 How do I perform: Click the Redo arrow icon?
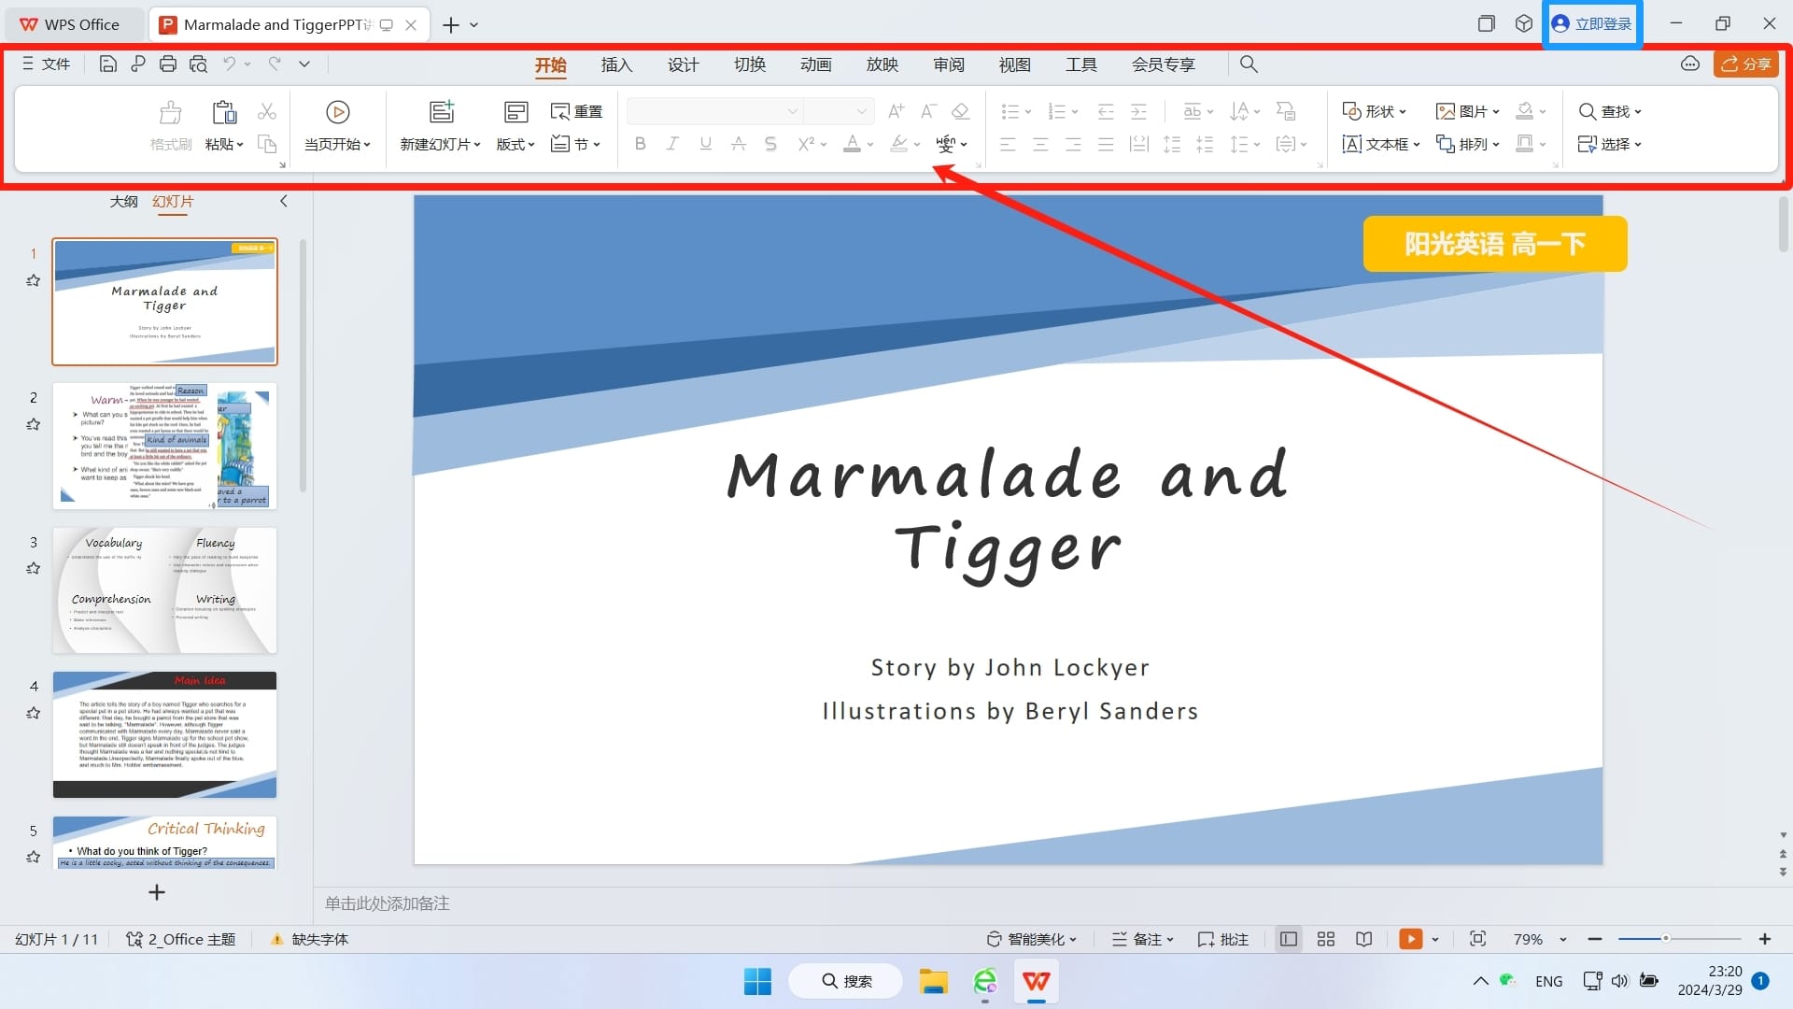(x=275, y=64)
